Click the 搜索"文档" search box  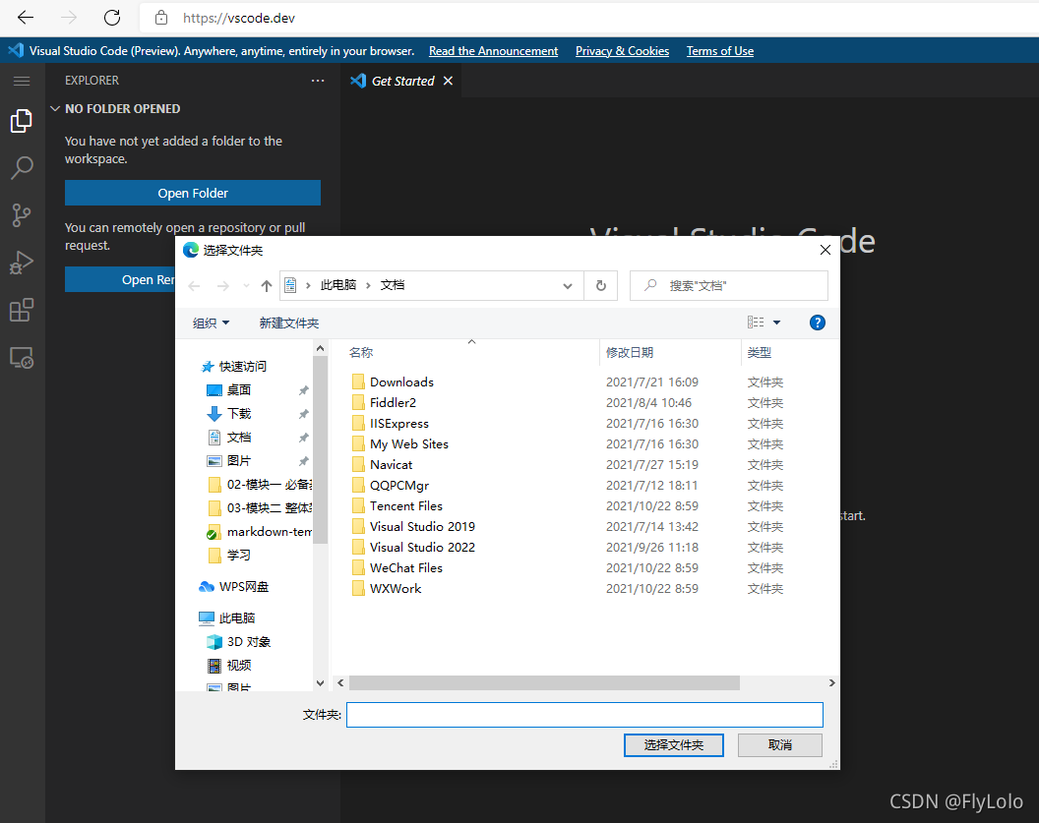[729, 285]
